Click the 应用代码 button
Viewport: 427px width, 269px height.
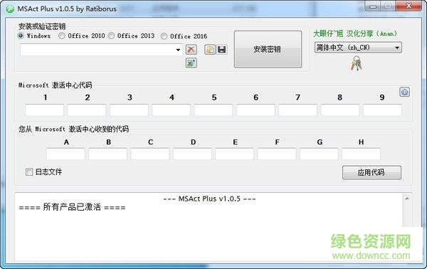[371, 172]
